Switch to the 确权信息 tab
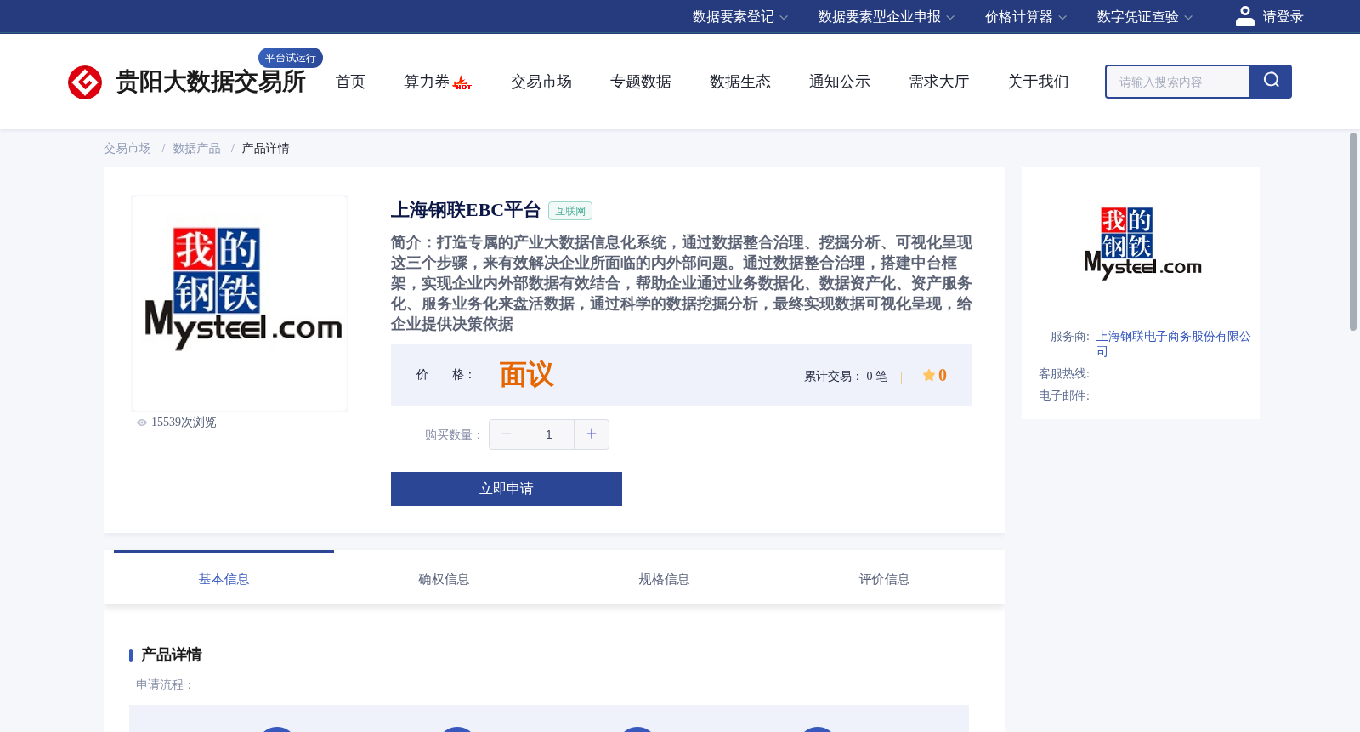1360x732 pixels. 444,579
